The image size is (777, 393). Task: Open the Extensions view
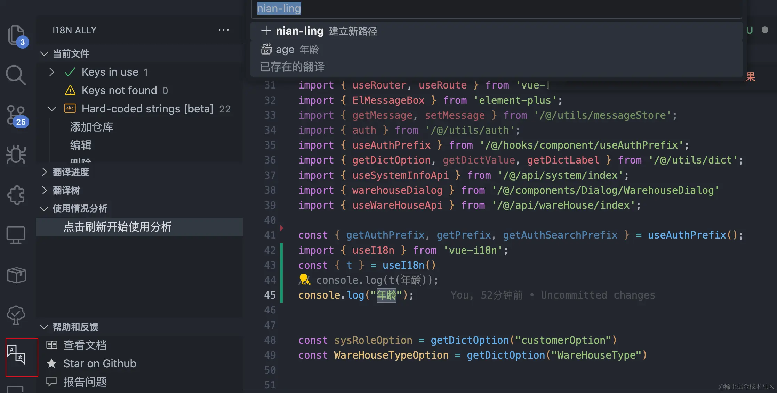pyautogui.click(x=16, y=195)
